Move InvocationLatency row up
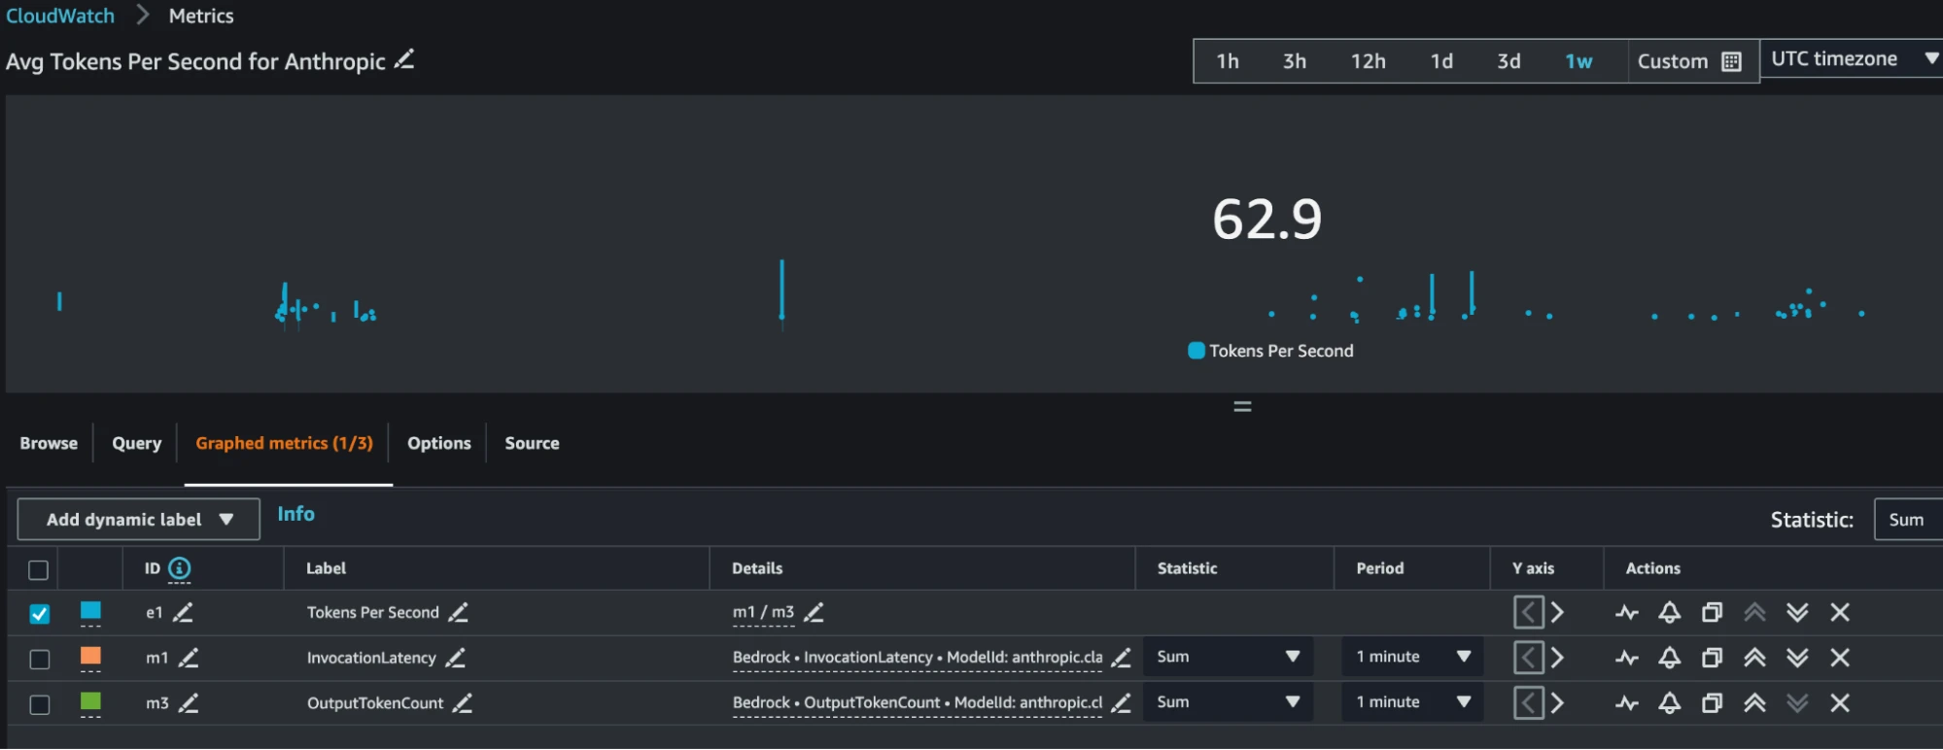1943x750 pixels. coord(1754,658)
